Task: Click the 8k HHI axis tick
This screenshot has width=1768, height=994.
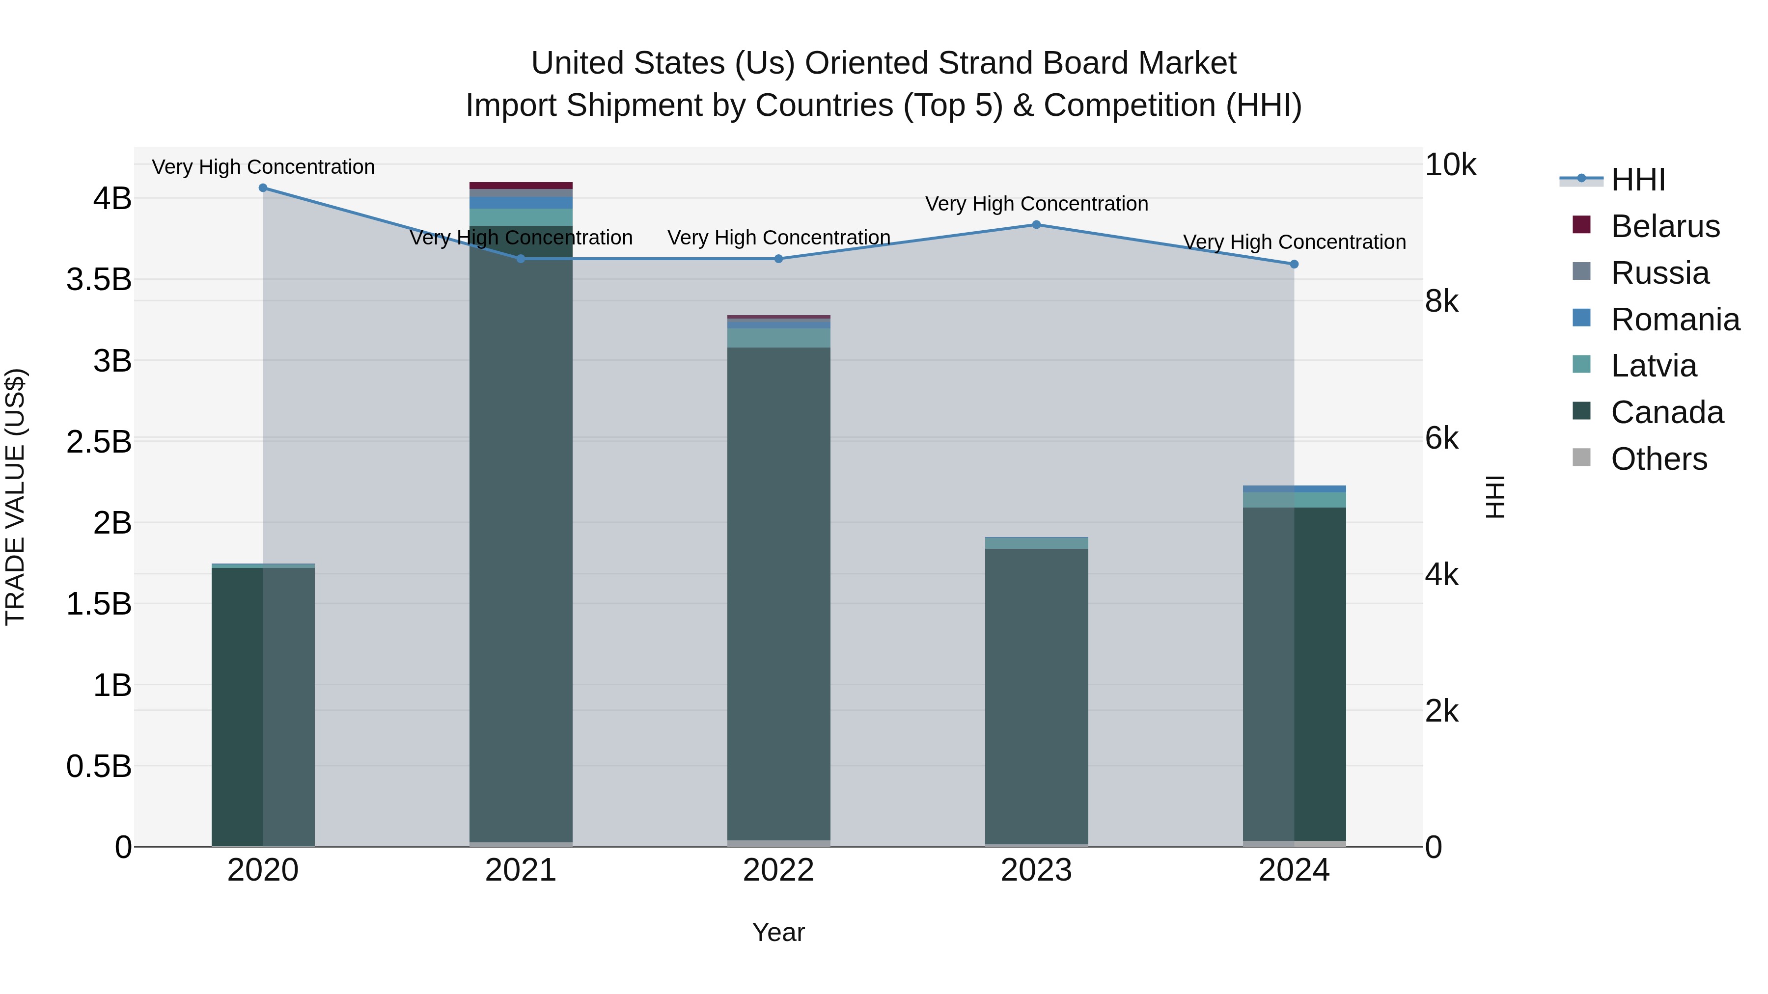Action: tap(1442, 301)
